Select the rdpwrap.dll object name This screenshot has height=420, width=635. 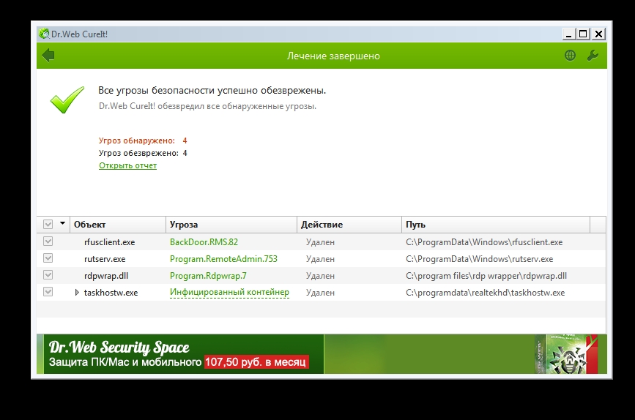[x=106, y=276]
